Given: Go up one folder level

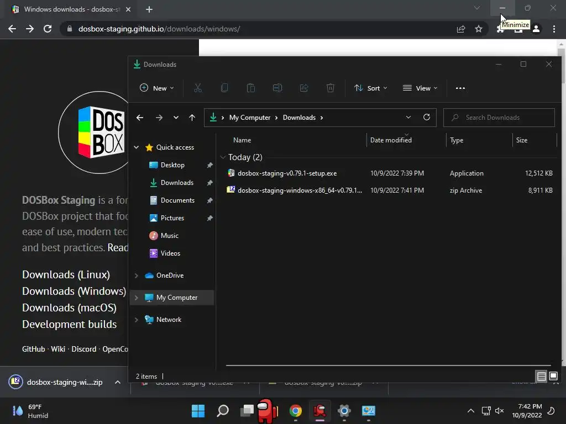Looking at the screenshot, I should click(192, 118).
